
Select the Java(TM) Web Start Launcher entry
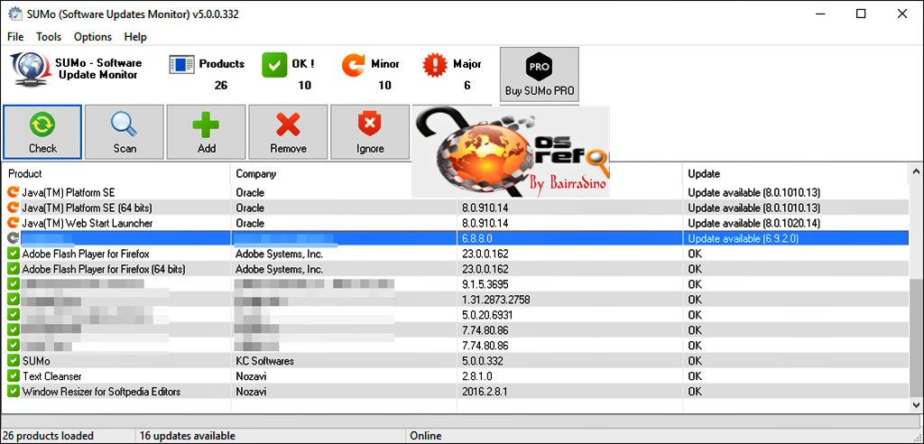(88, 223)
